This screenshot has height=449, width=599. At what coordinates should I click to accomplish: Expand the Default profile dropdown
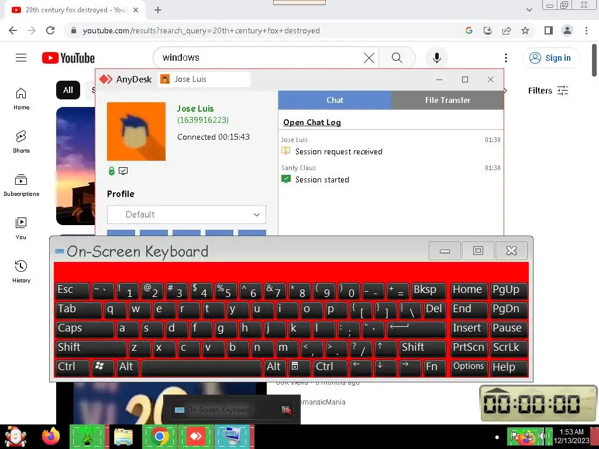pyautogui.click(x=187, y=215)
